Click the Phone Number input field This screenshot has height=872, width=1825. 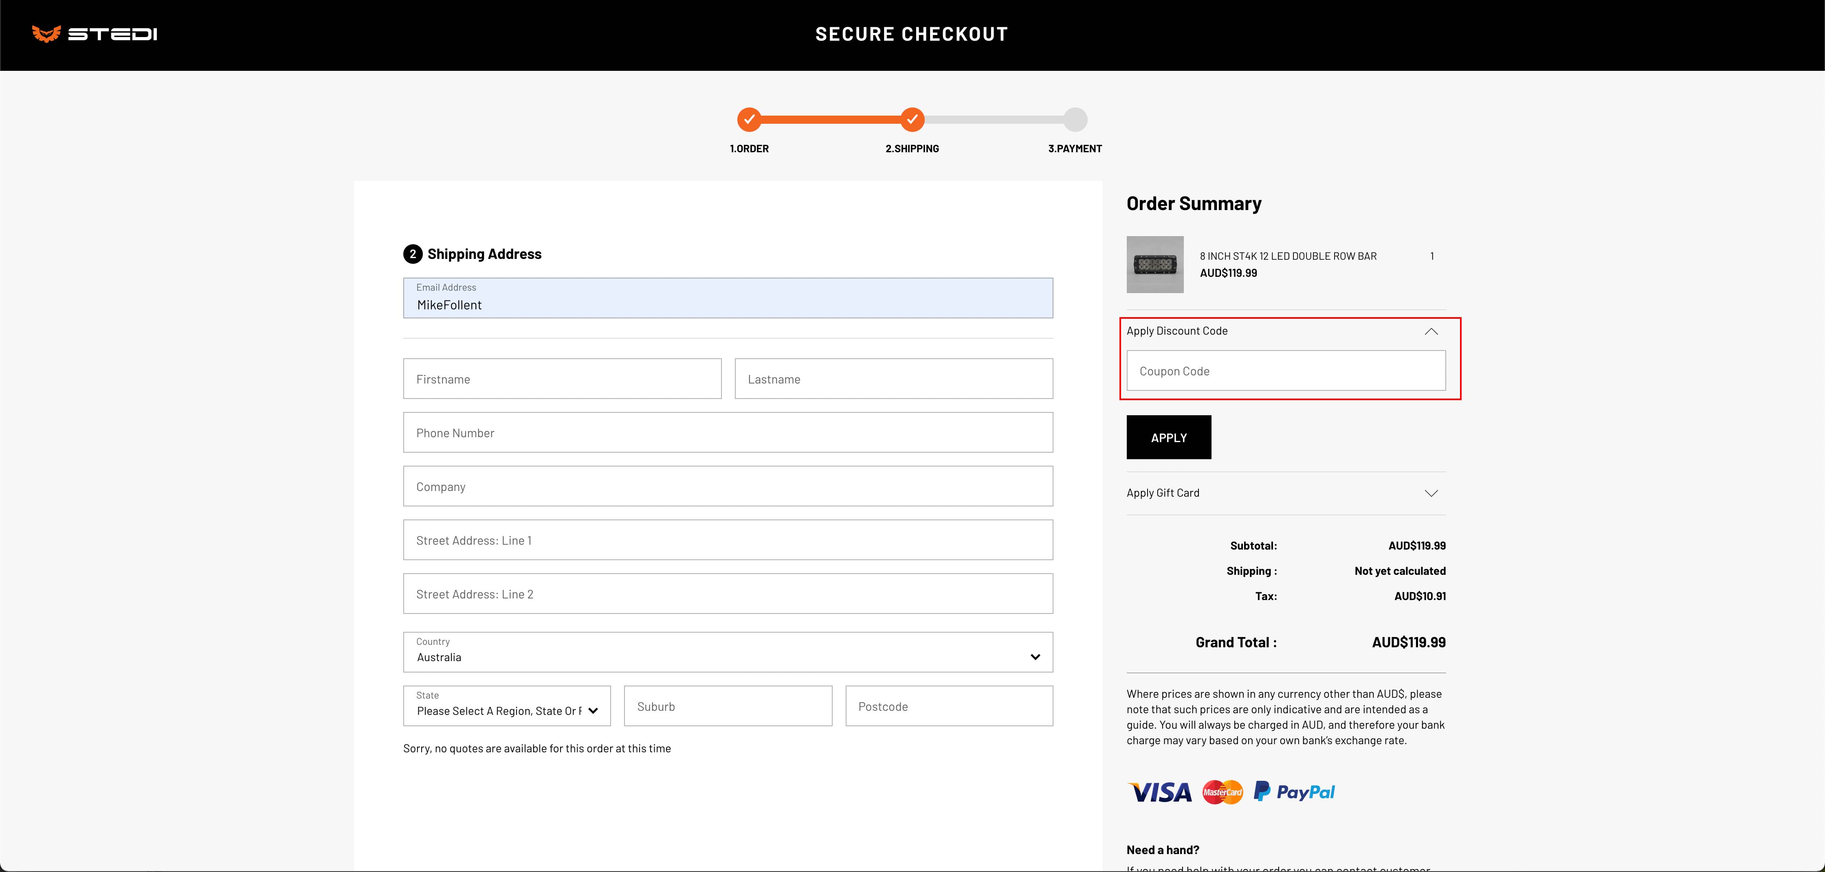click(729, 432)
